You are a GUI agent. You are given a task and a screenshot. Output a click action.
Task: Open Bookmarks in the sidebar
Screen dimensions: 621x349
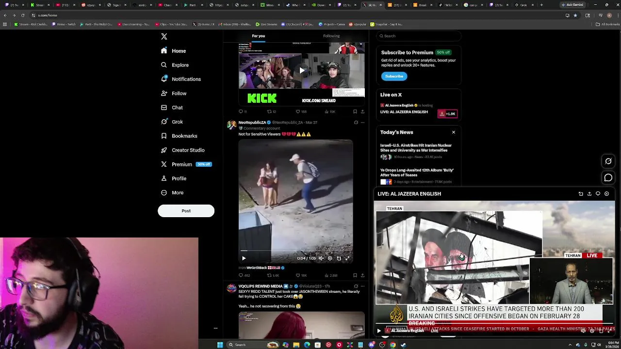(x=179, y=136)
